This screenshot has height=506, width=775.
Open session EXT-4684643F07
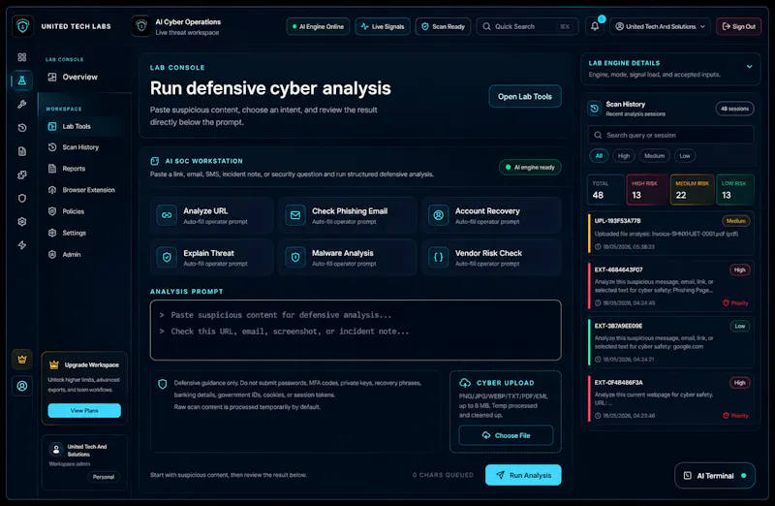click(670, 286)
